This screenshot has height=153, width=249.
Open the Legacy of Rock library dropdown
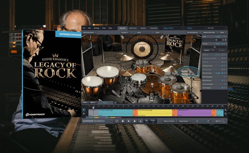(173, 28)
